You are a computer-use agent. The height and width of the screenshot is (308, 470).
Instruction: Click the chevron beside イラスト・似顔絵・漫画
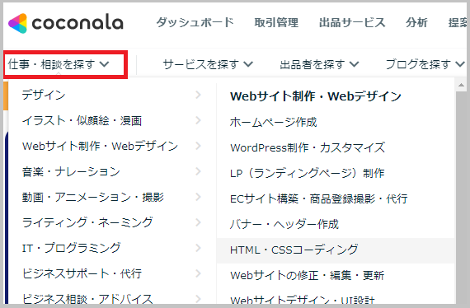[198, 120]
